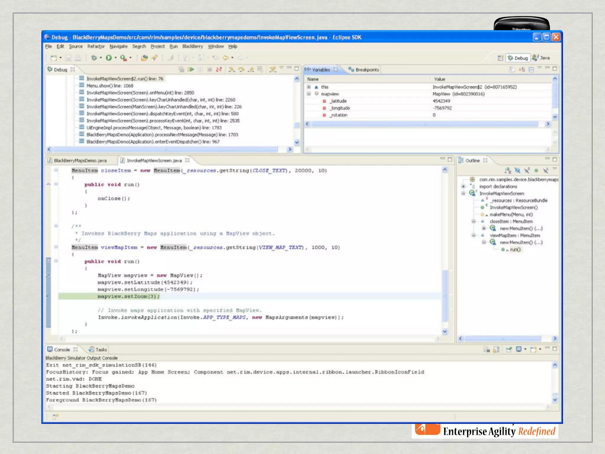Toggle Hide Static Members in Outline view
The width and height of the screenshot is (605, 454).
coord(527,171)
